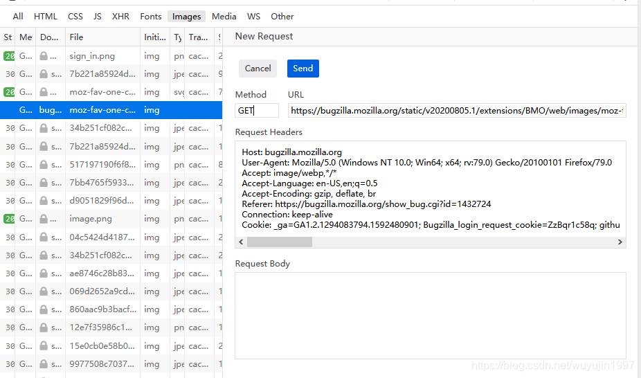Filter requests by Media
Screen dimensions: 641x378
click(x=224, y=17)
